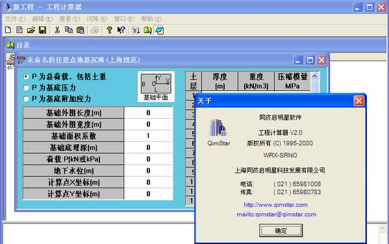Viewport: 389px width, 244px height.
Task: Minimize the main 工程计算器 window
Action: [x=357, y=7]
